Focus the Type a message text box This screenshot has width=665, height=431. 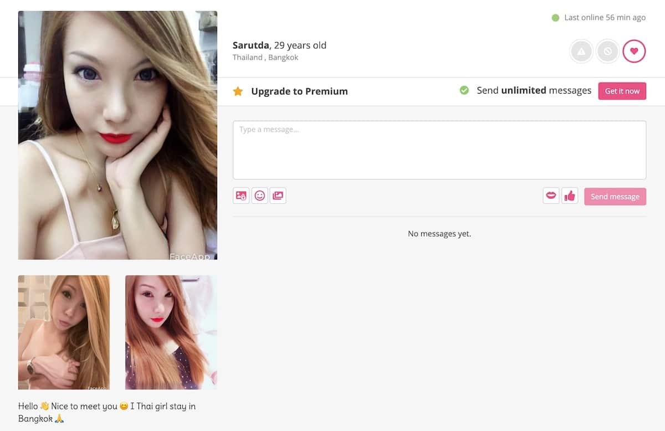[439, 150]
